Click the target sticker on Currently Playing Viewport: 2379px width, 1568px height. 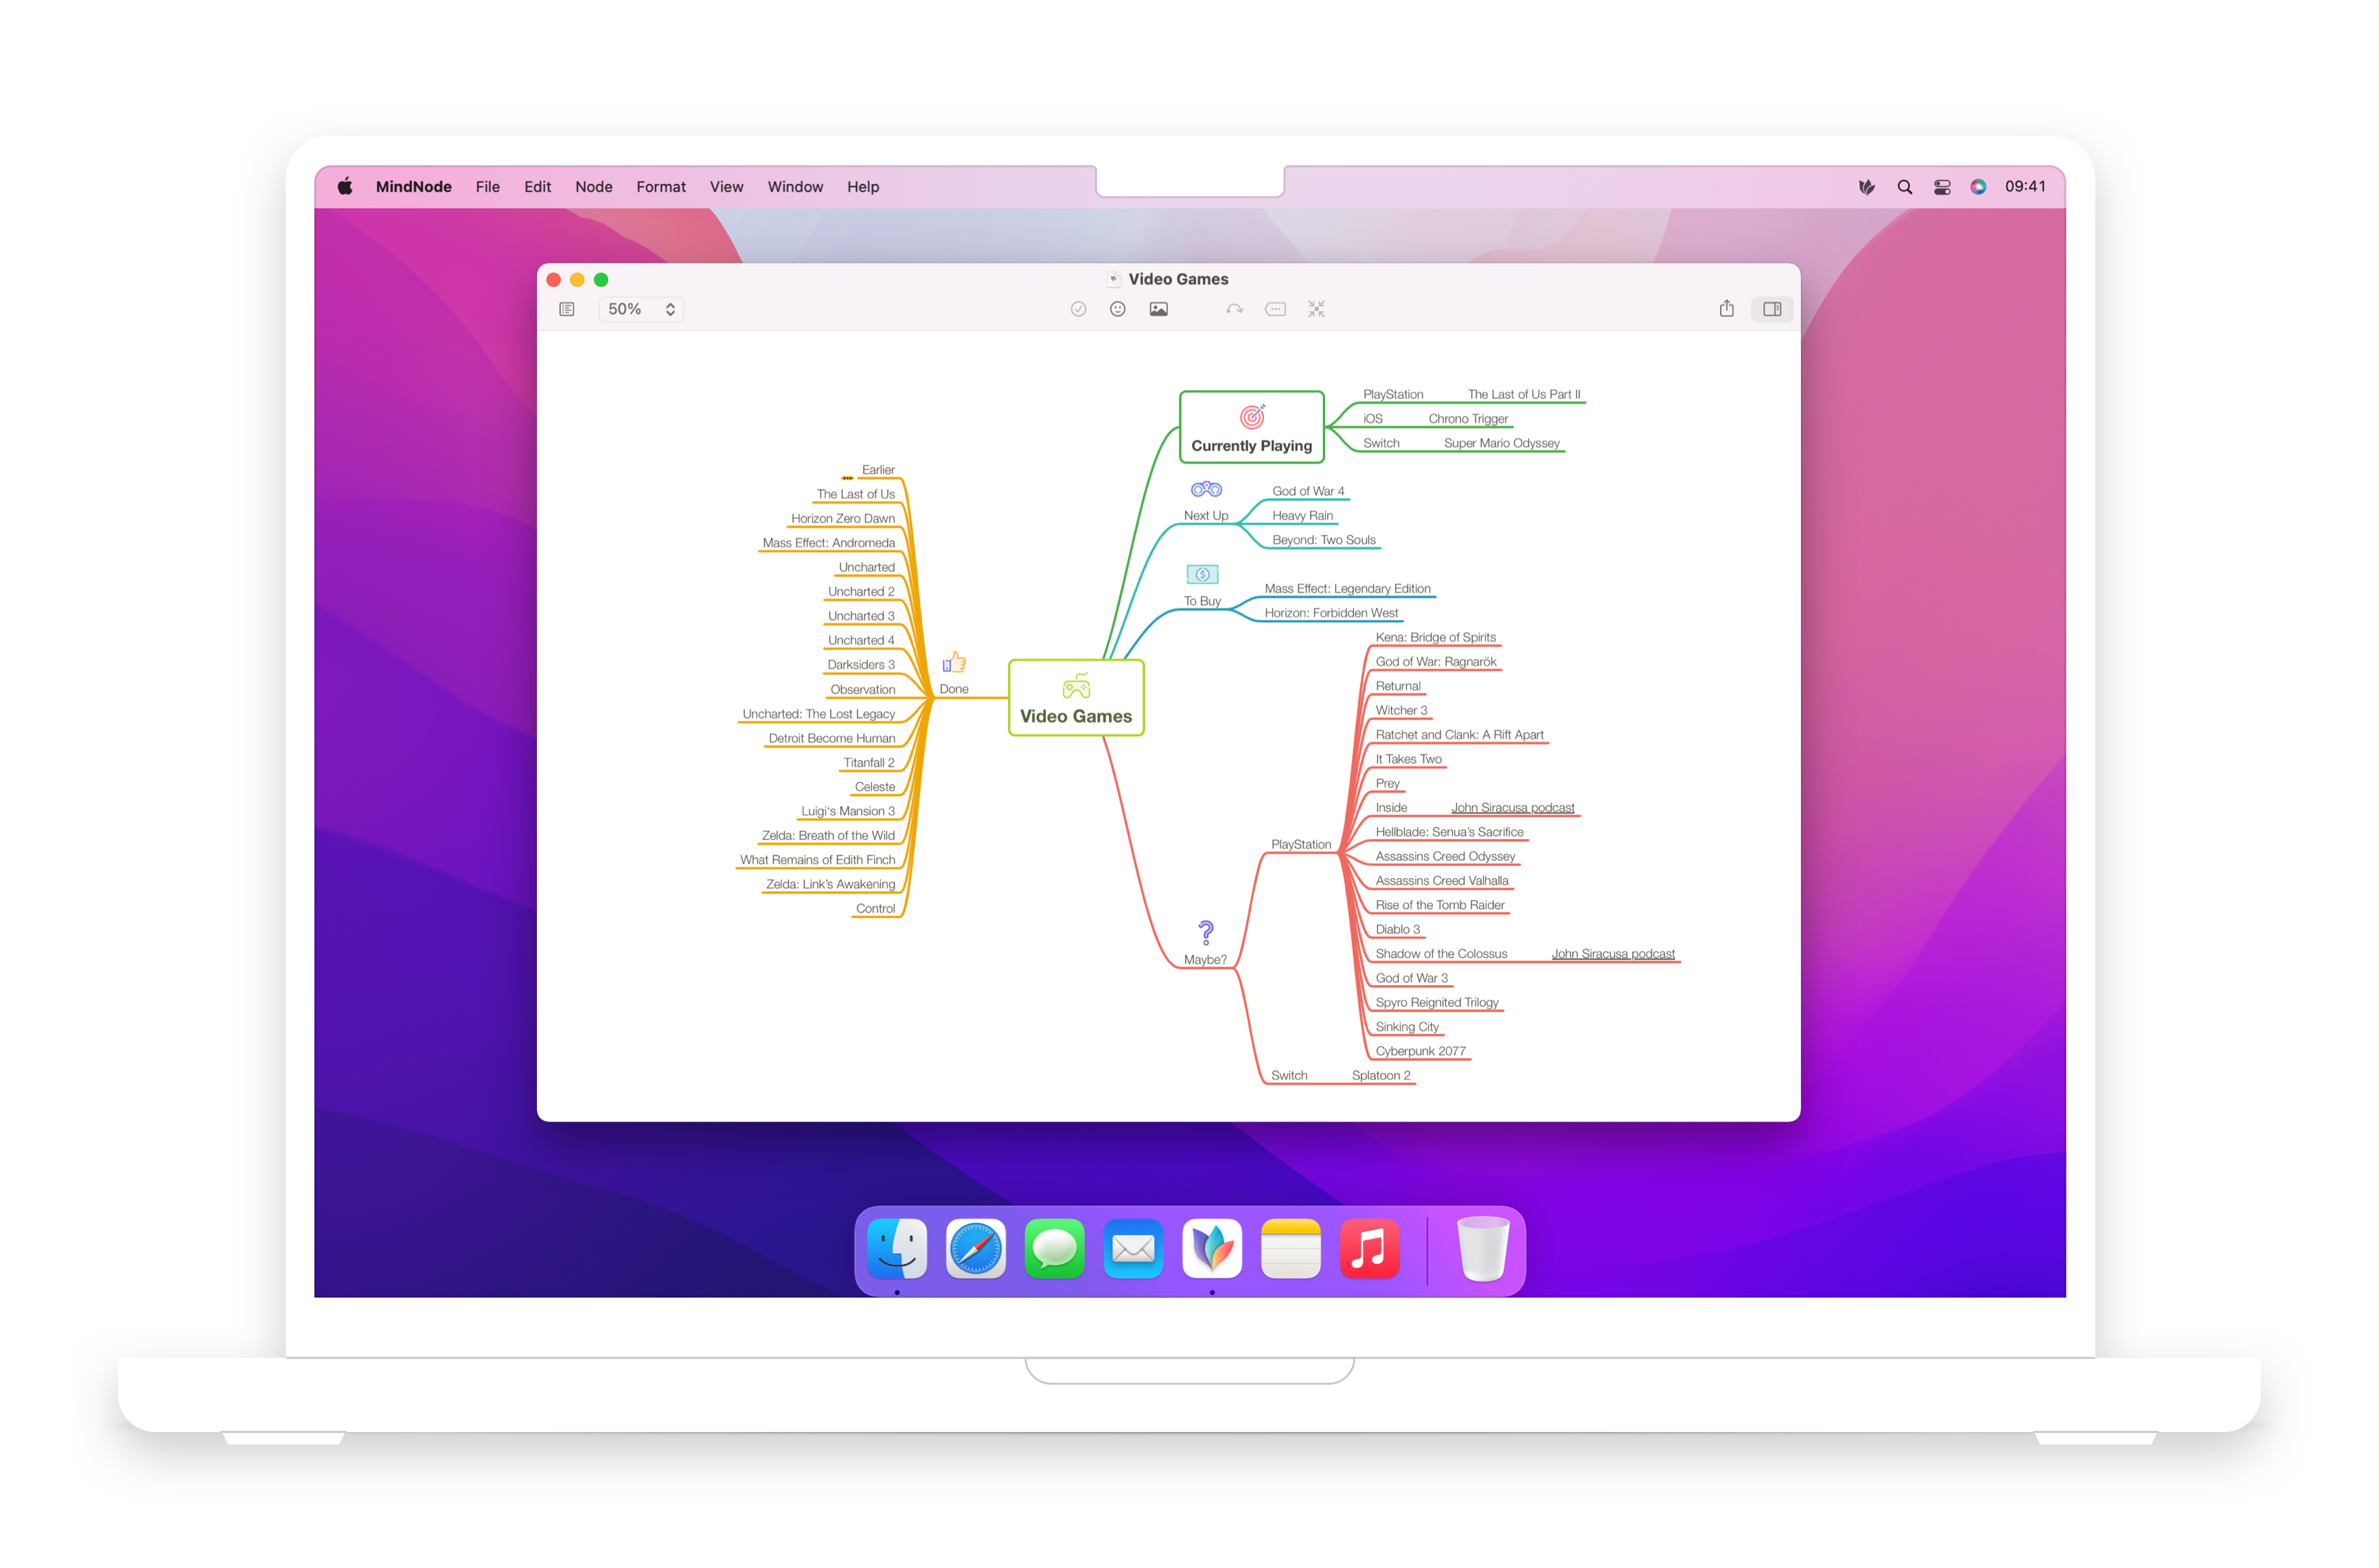pos(1252,415)
